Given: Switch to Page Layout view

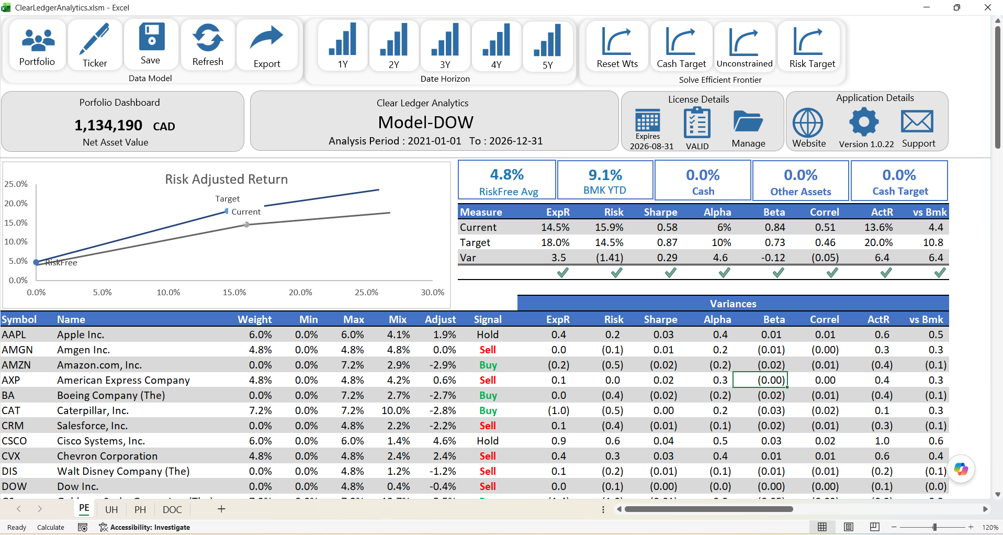Looking at the screenshot, I should click(x=849, y=527).
